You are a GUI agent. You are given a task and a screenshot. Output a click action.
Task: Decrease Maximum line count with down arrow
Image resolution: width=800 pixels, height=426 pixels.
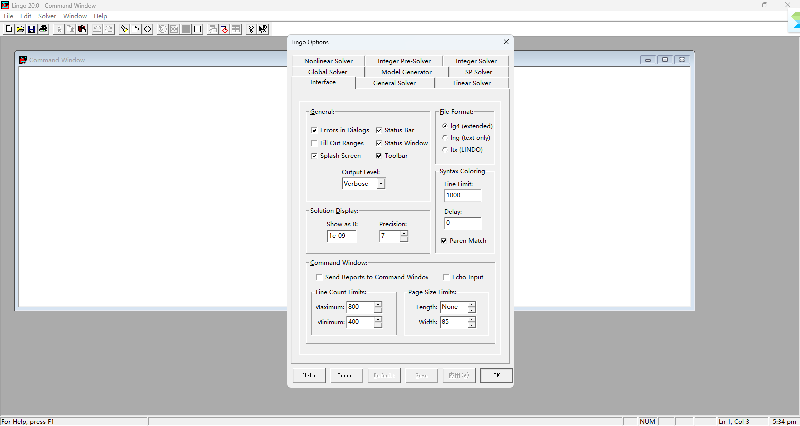tap(378, 310)
